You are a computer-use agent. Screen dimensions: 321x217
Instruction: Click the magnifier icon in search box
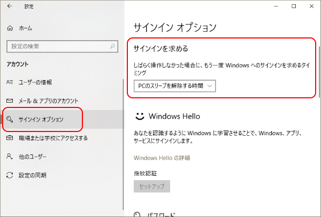click(112, 46)
